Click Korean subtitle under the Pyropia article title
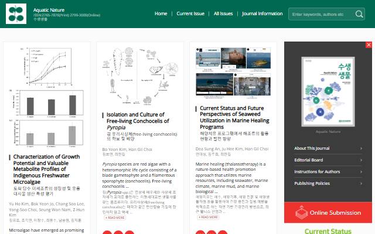Viewport: 375px width, 234px height. (142, 136)
